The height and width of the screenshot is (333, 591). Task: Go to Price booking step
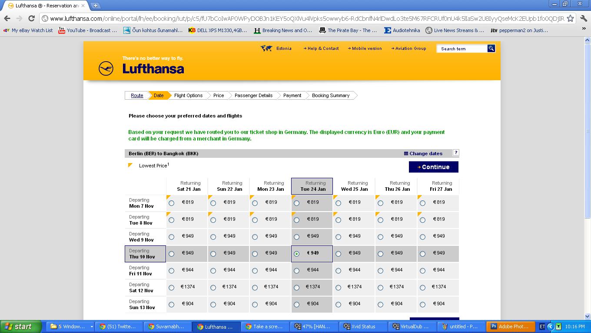click(219, 95)
